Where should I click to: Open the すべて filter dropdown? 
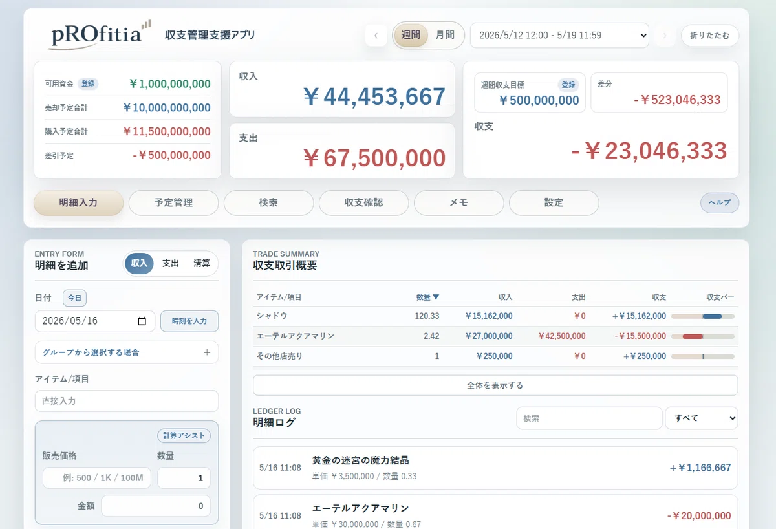coord(702,418)
